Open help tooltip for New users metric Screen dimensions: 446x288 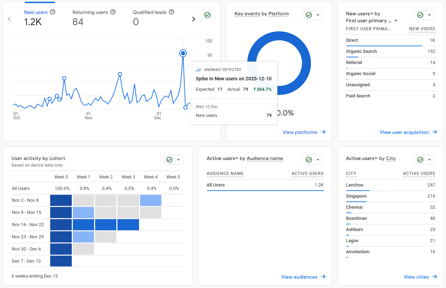click(x=52, y=12)
